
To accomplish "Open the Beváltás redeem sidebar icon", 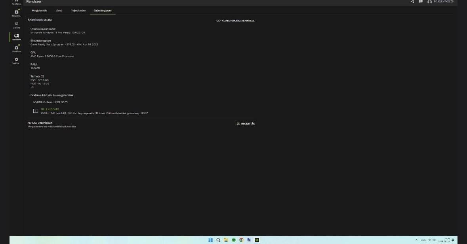I will tap(16, 49).
